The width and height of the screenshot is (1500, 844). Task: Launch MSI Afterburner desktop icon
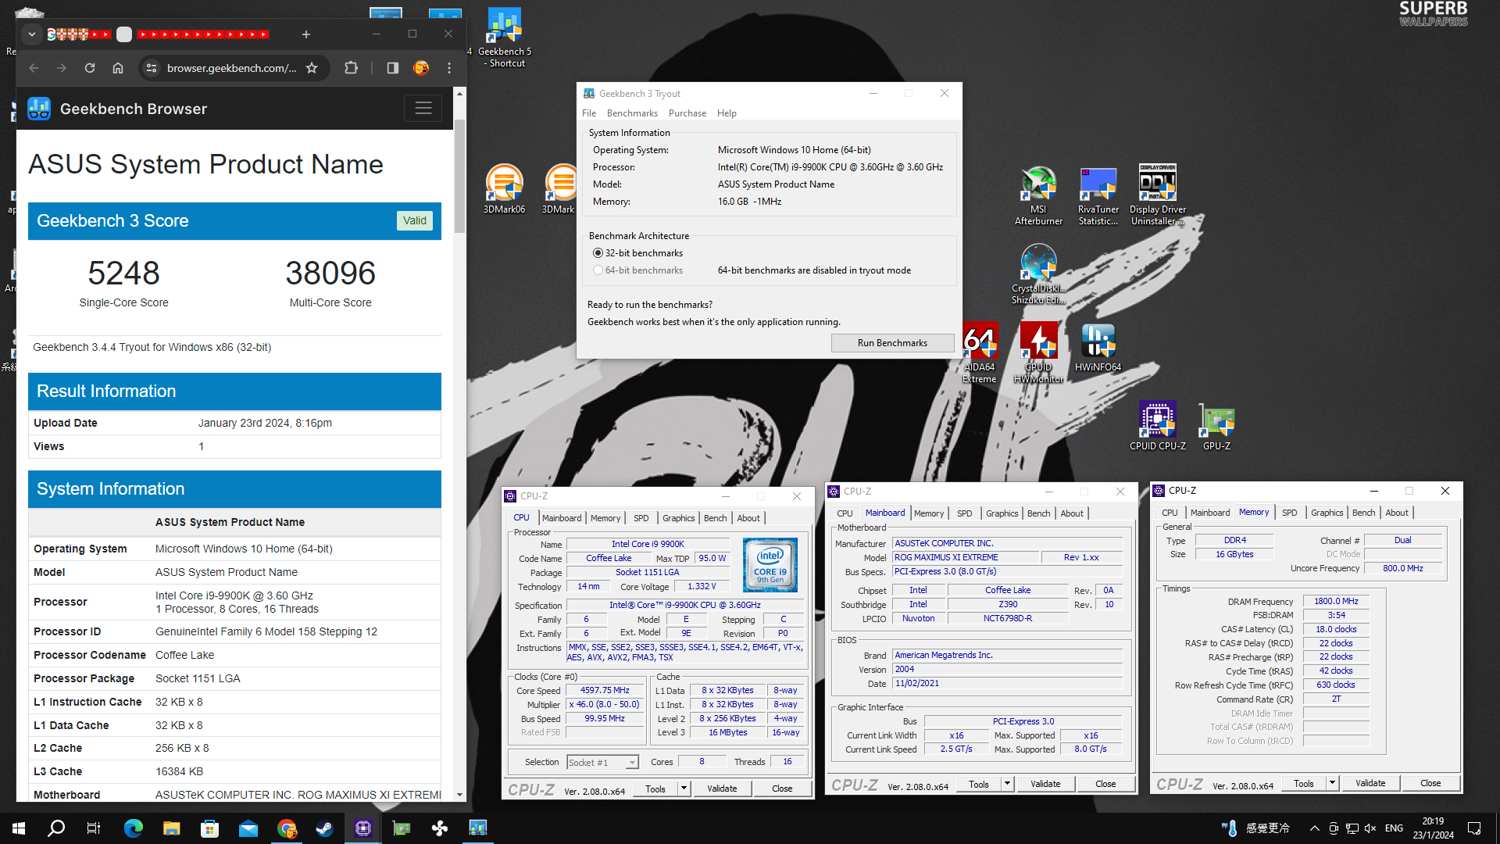[1038, 195]
